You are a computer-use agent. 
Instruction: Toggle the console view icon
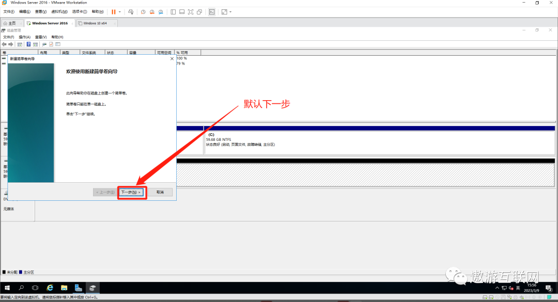tap(212, 12)
